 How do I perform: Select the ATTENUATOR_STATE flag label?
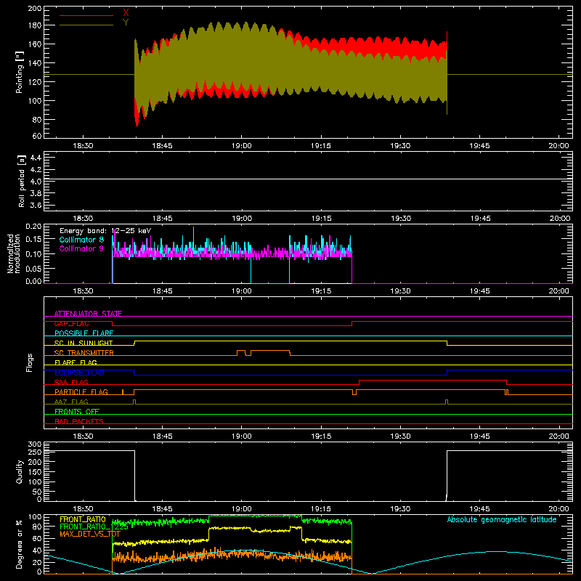88,314
